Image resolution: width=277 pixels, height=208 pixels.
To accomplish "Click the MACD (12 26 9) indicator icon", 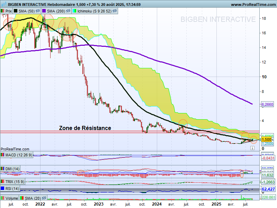I will coord(3,155).
